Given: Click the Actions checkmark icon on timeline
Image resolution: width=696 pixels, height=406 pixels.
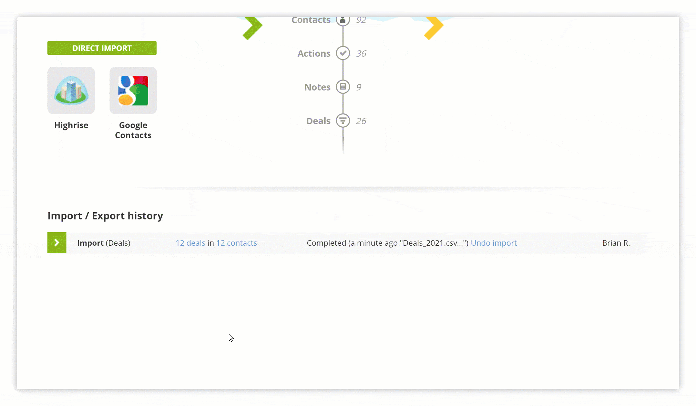Looking at the screenshot, I should tap(343, 53).
